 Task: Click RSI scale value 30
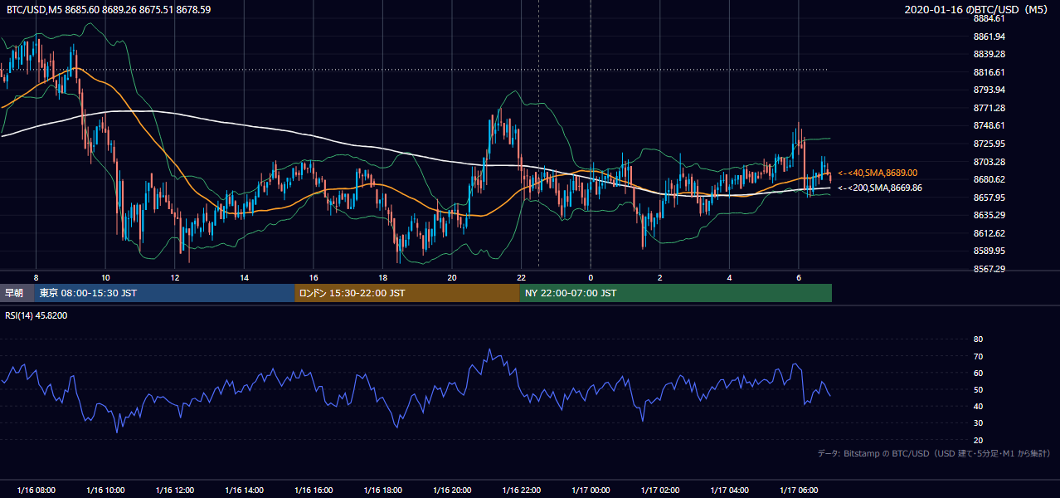[978, 422]
